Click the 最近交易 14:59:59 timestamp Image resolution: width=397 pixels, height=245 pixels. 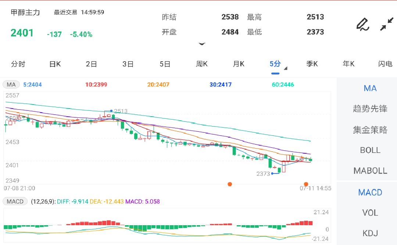[x=79, y=12]
